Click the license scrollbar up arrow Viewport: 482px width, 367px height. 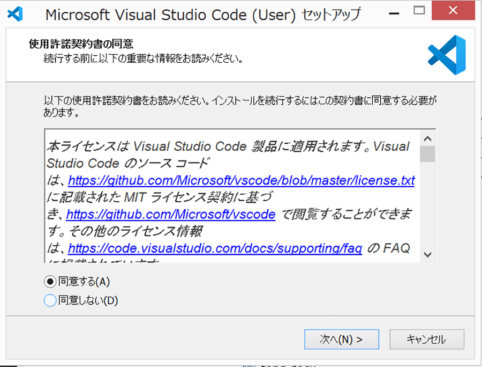click(x=427, y=138)
